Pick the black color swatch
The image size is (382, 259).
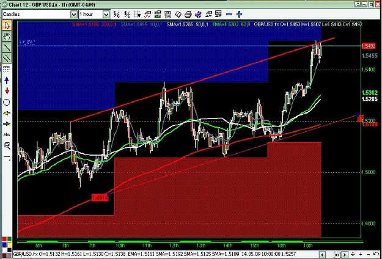coord(9,250)
